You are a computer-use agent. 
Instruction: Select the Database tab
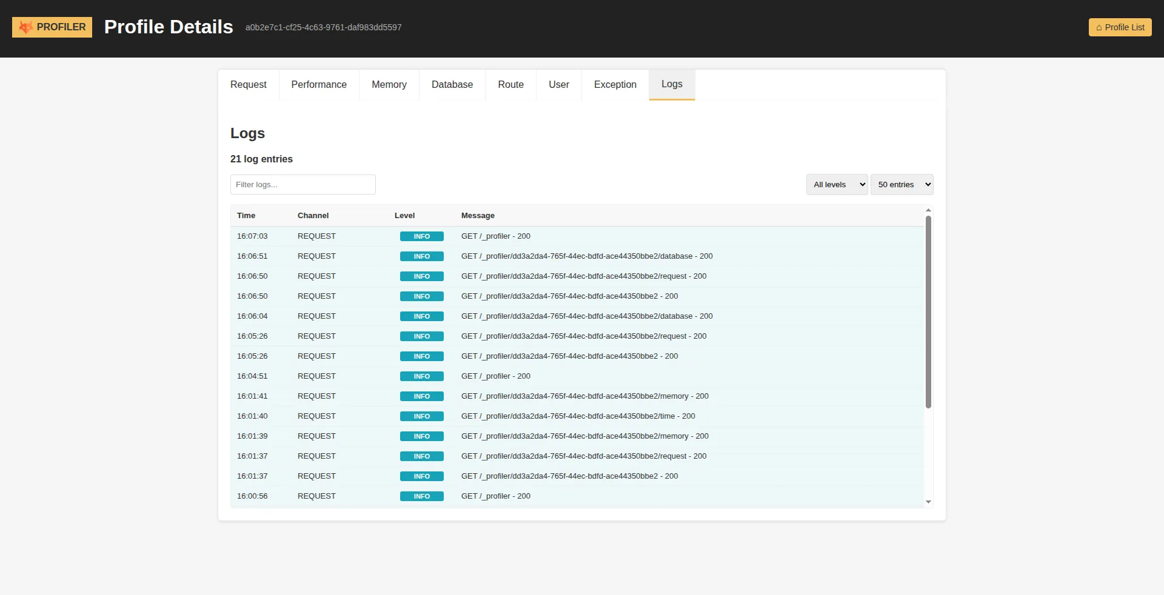[x=452, y=85]
